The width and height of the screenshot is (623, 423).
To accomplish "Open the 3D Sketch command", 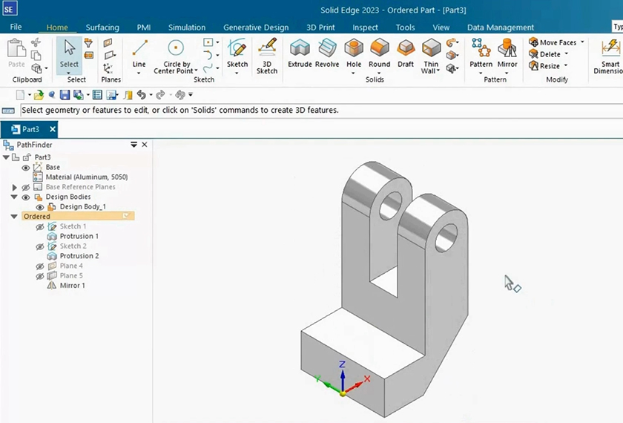I will [267, 55].
